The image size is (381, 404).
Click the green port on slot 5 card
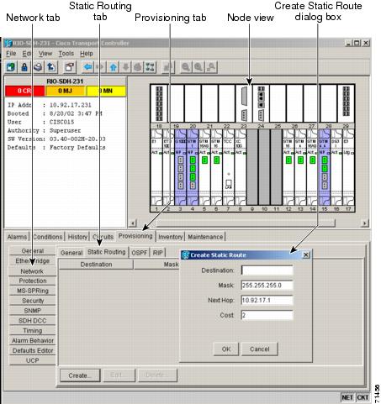(204, 160)
